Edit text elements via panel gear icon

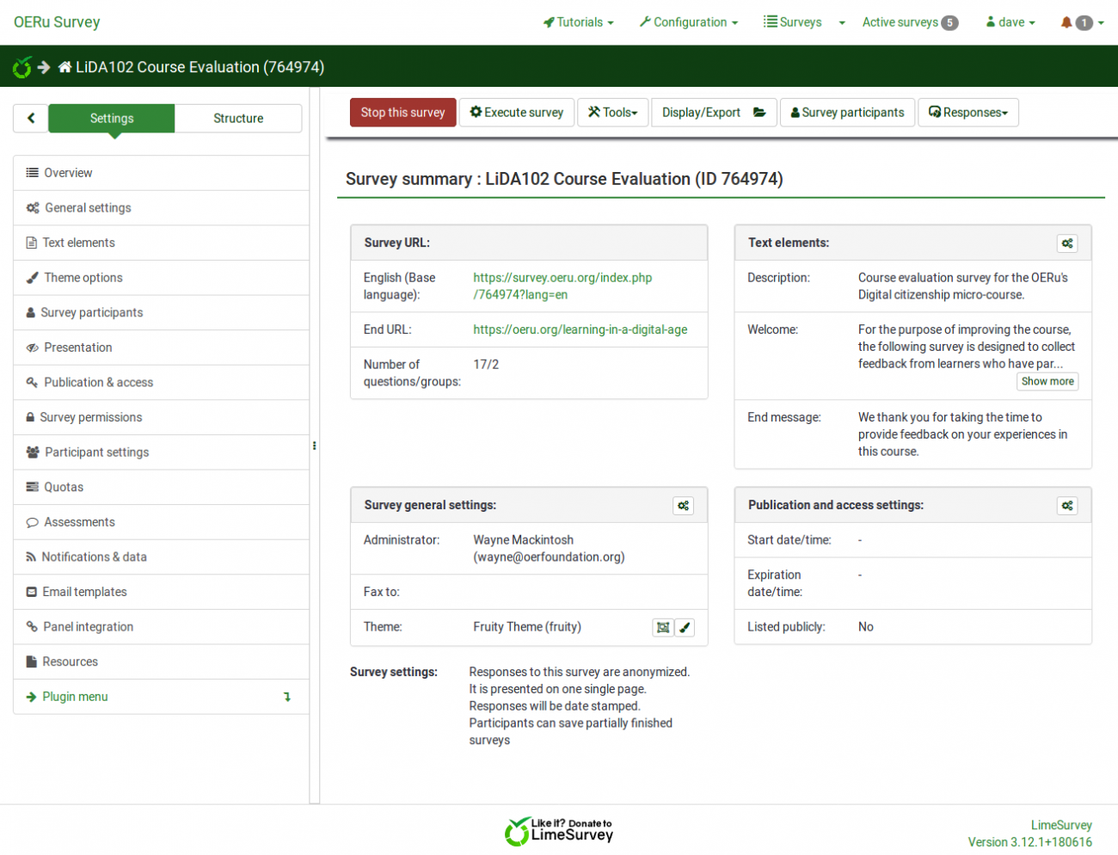coord(1067,243)
